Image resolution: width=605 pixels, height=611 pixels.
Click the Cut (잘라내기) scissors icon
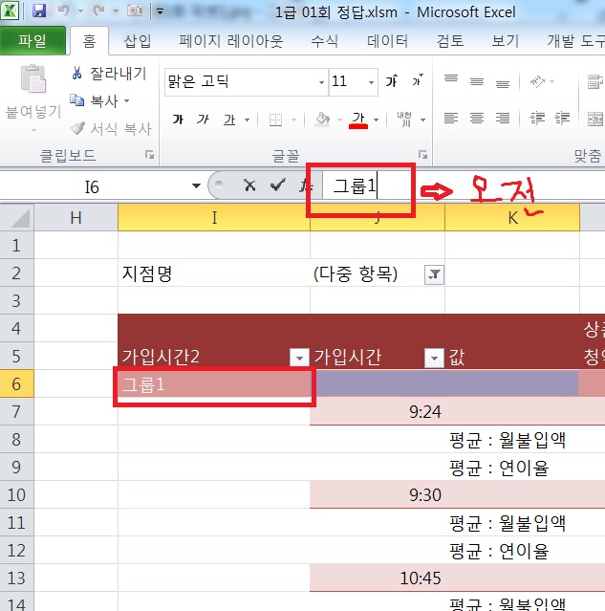pos(78,74)
